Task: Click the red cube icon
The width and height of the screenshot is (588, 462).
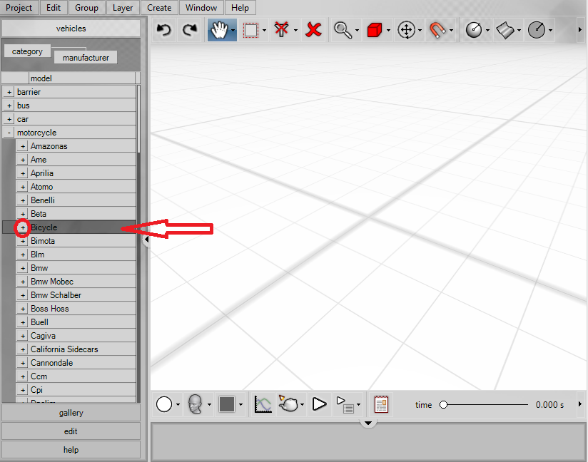Action: [374, 30]
